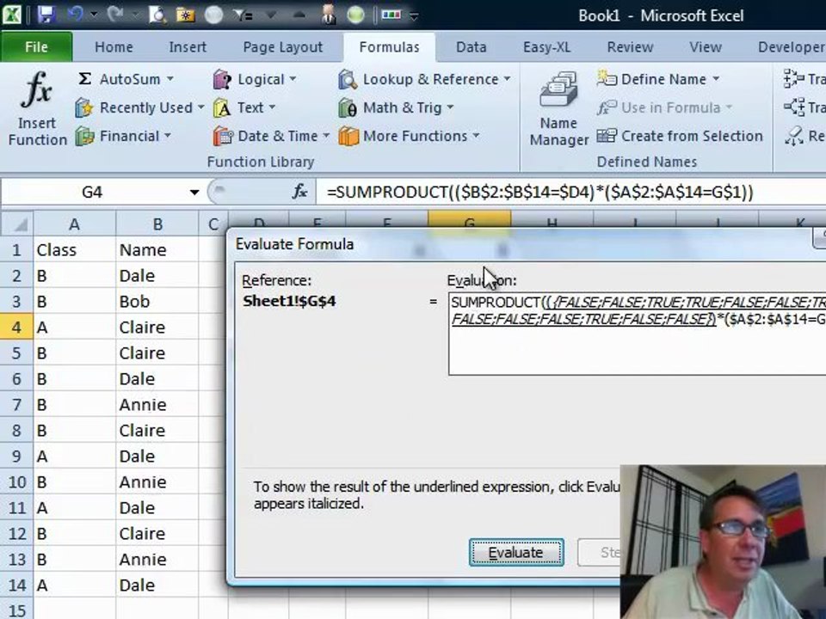Screen dimensions: 826x619
Task: Switch to the Home tab
Action: pos(114,46)
